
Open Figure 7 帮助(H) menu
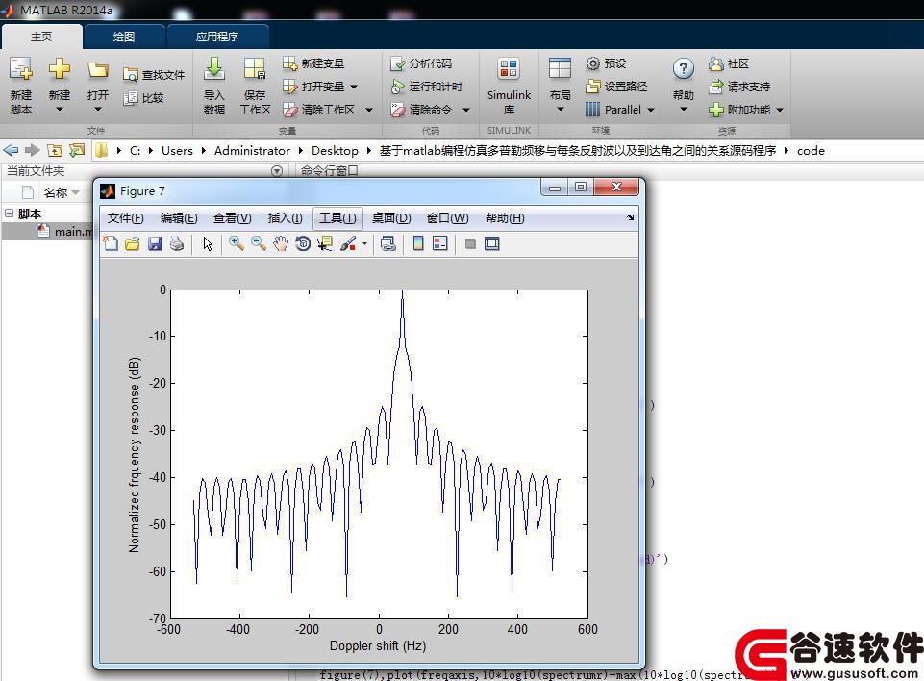click(x=505, y=218)
